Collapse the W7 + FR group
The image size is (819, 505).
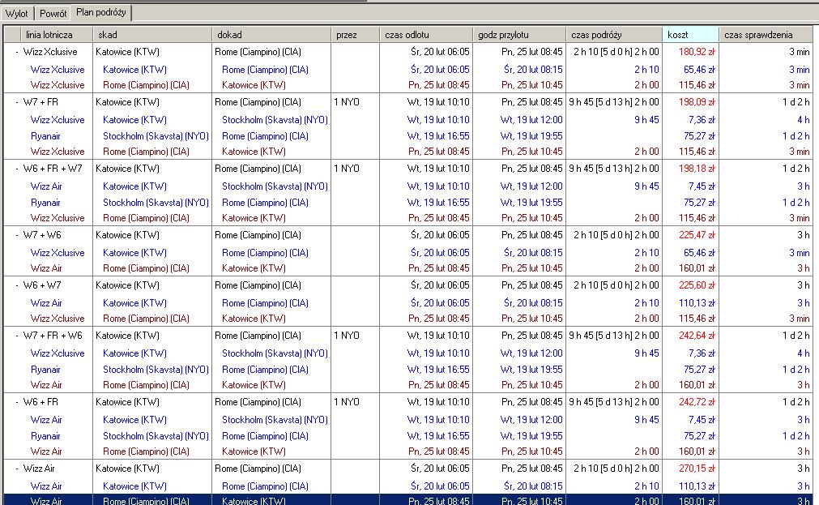(x=17, y=102)
